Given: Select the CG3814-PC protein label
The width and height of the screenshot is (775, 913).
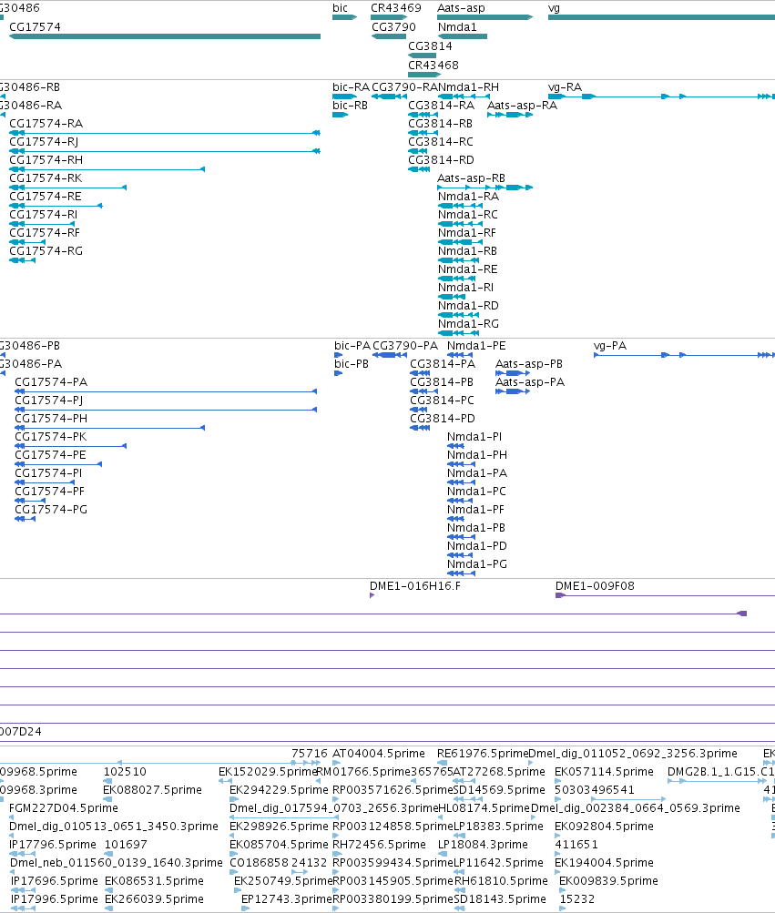Looking at the screenshot, I should 443,400.
